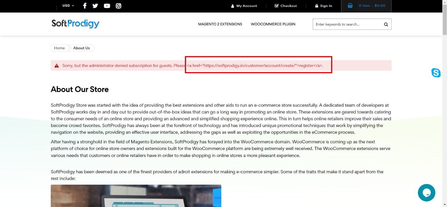
Task: Click the My Account person icon
Action: [x=232, y=6]
